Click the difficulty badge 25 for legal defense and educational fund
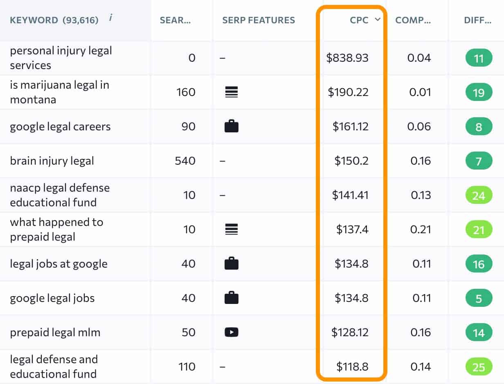Viewport: 504px width, 384px height. [479, 366]
